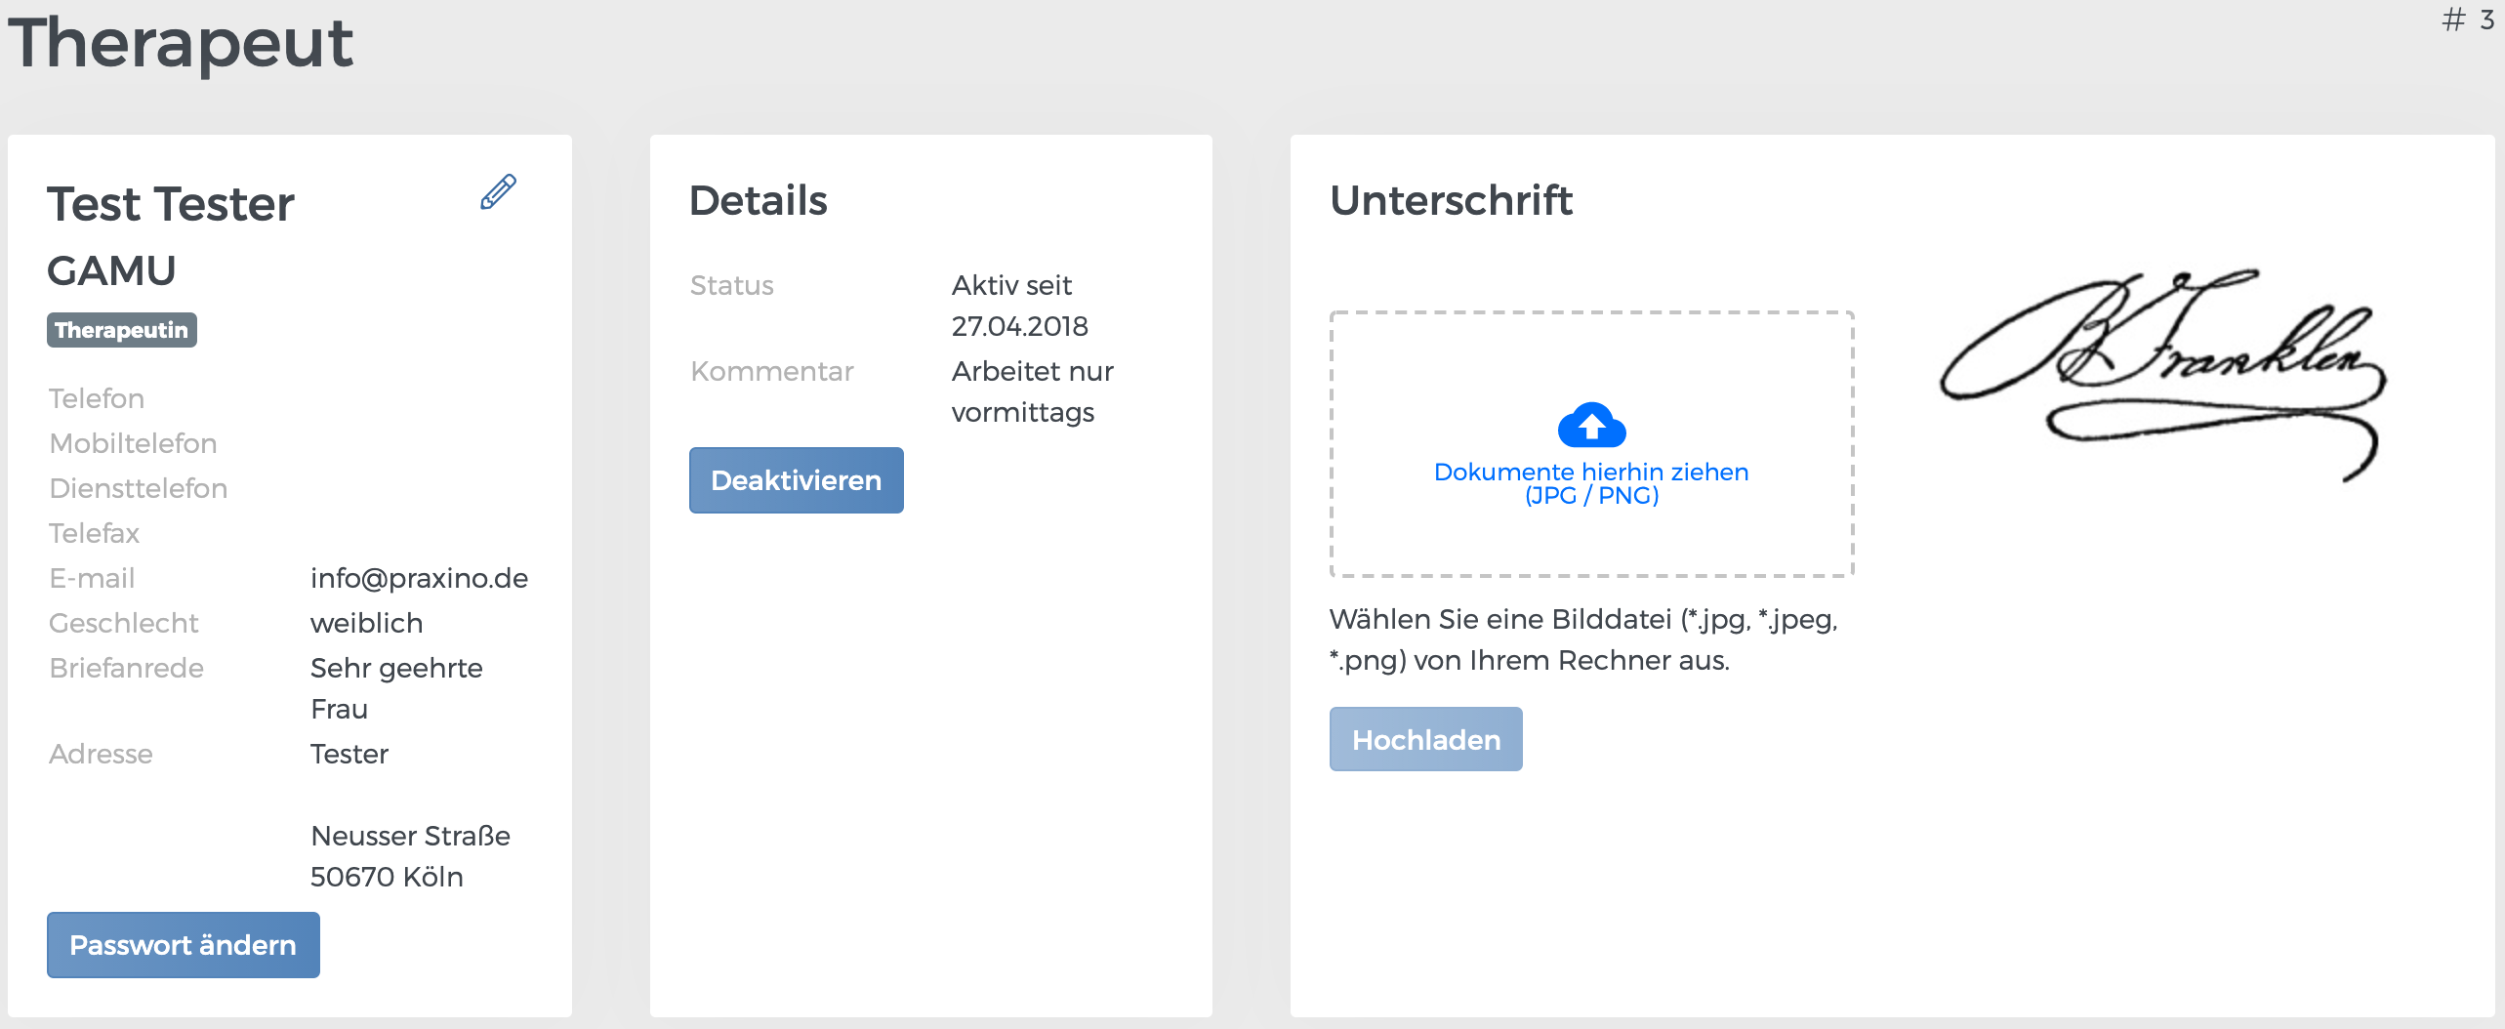Click the GAMU abbreviation text
The image size is (2505, 1029).
click(111, 270)
